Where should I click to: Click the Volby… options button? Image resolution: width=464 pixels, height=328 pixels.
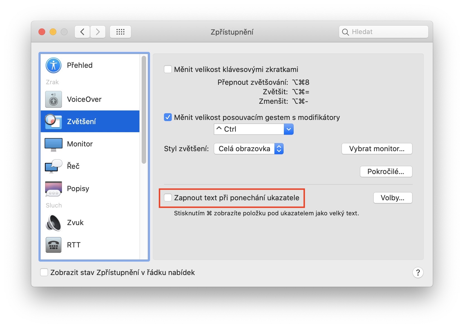(x=393, y=198)
